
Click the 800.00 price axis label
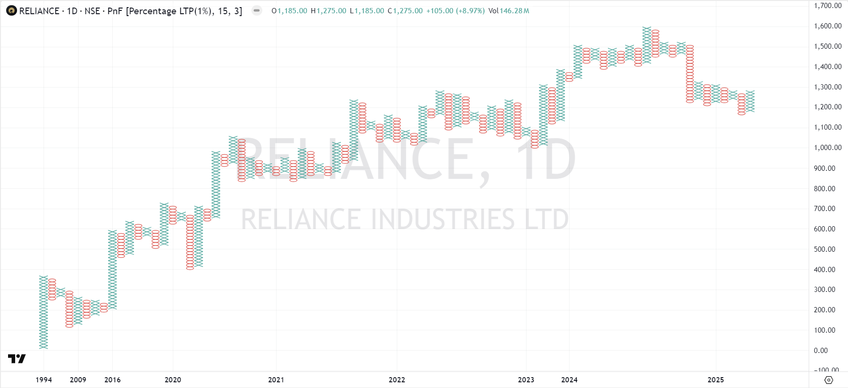[x=824, y=189]
